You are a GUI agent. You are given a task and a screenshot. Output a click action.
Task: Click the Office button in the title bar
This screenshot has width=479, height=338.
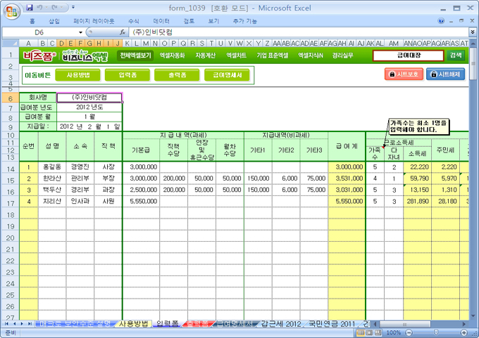11,11
